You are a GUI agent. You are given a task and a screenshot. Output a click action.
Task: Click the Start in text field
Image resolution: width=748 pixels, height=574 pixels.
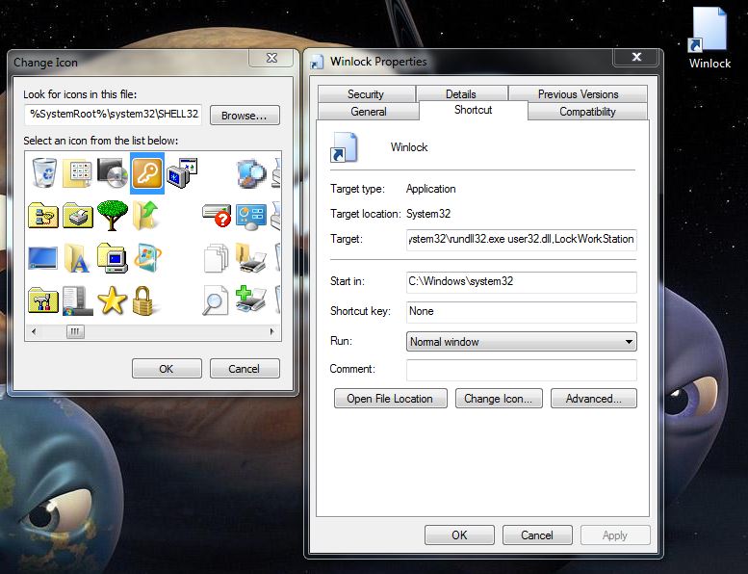522,282
